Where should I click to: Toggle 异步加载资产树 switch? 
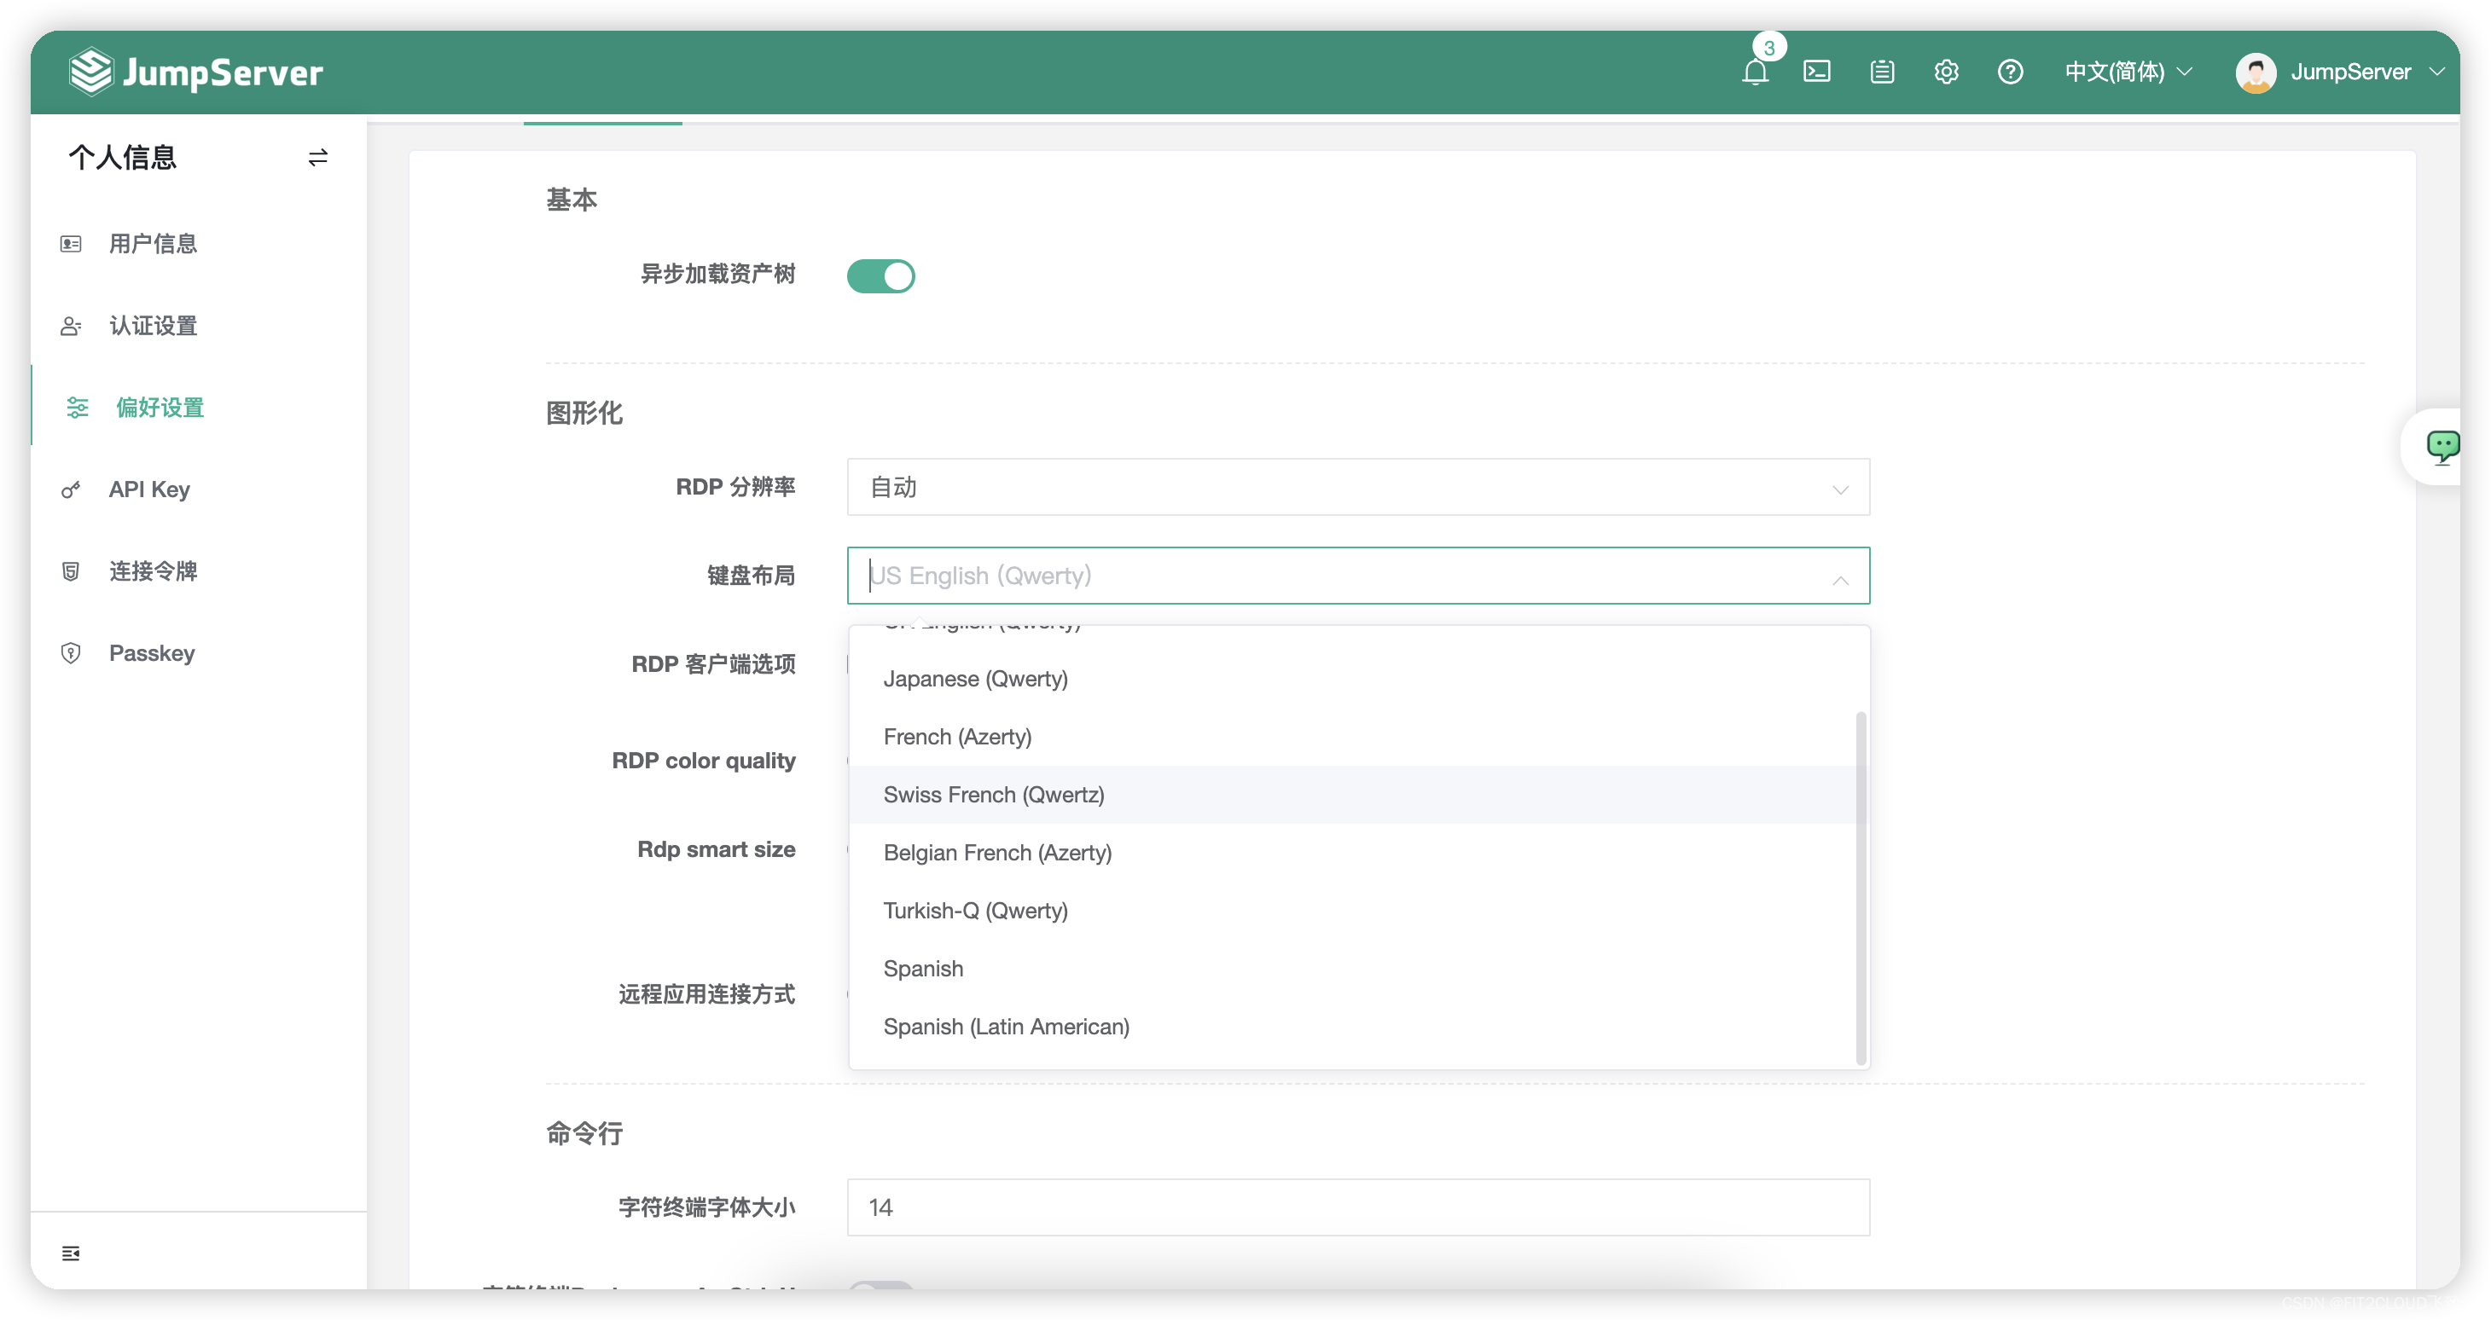[x=880, y=275]
